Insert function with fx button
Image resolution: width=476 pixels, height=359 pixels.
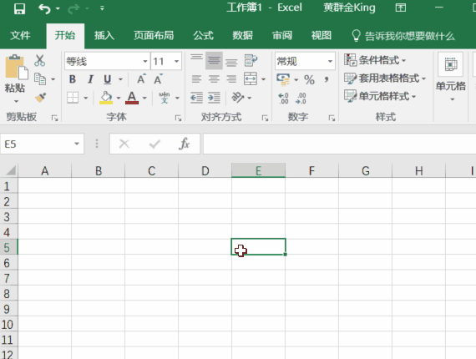[185, 144]
